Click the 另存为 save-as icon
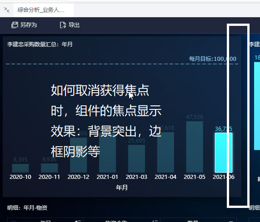 [15, 25]
